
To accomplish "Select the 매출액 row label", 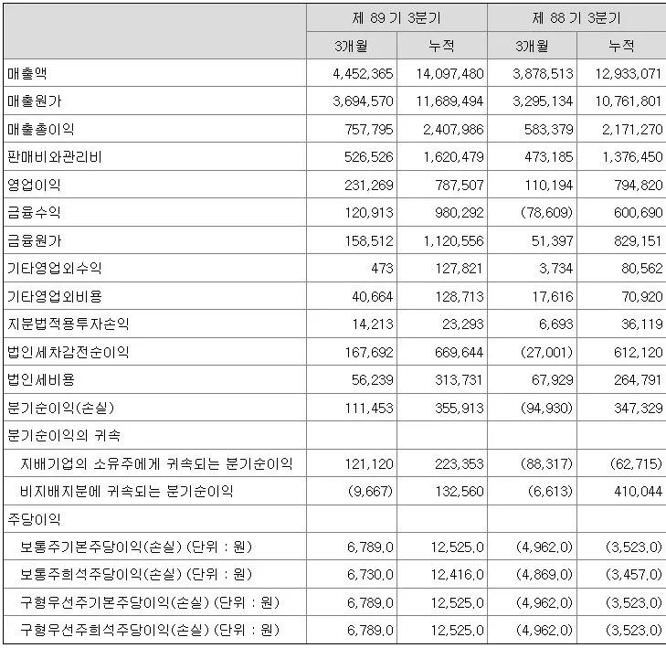I will click(27, 73).
